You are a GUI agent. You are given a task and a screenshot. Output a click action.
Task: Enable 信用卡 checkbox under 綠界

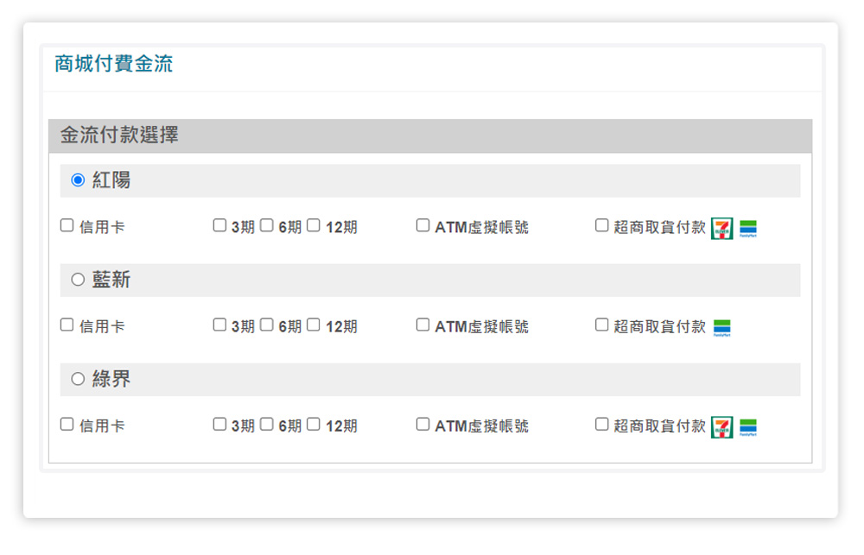[67, 425]
